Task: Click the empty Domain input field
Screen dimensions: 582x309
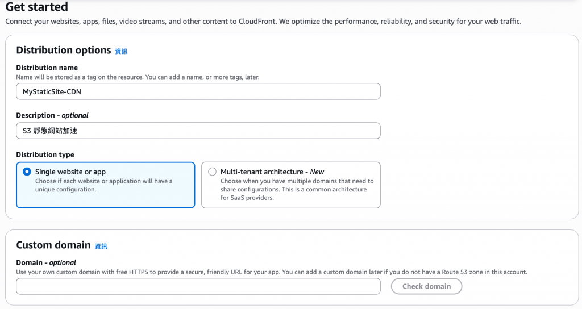Action: (198, 286)
